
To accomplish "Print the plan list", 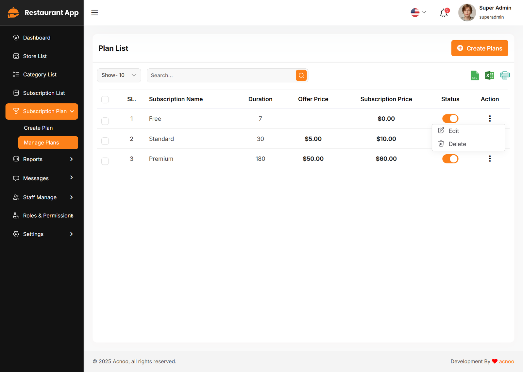I will click(x=505, y=76).
